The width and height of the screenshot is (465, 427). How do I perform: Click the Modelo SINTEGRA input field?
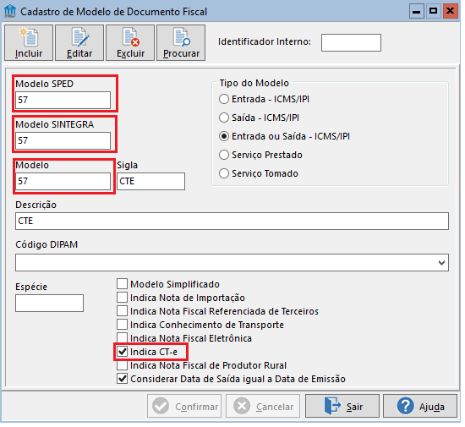pos(63,140)
